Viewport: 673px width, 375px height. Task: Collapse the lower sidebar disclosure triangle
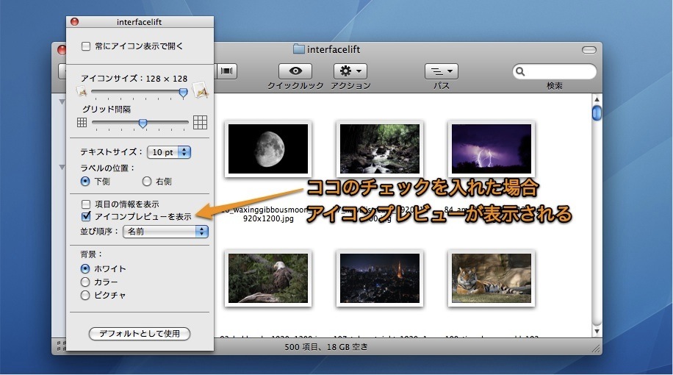[x=62, y=167]
